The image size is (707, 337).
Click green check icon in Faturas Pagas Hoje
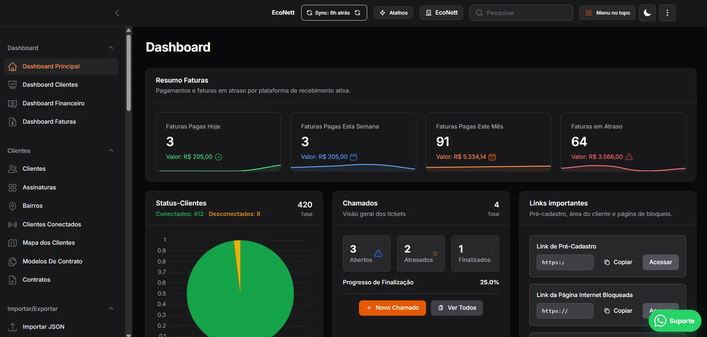pyautogui.click(x=219, y=157)
